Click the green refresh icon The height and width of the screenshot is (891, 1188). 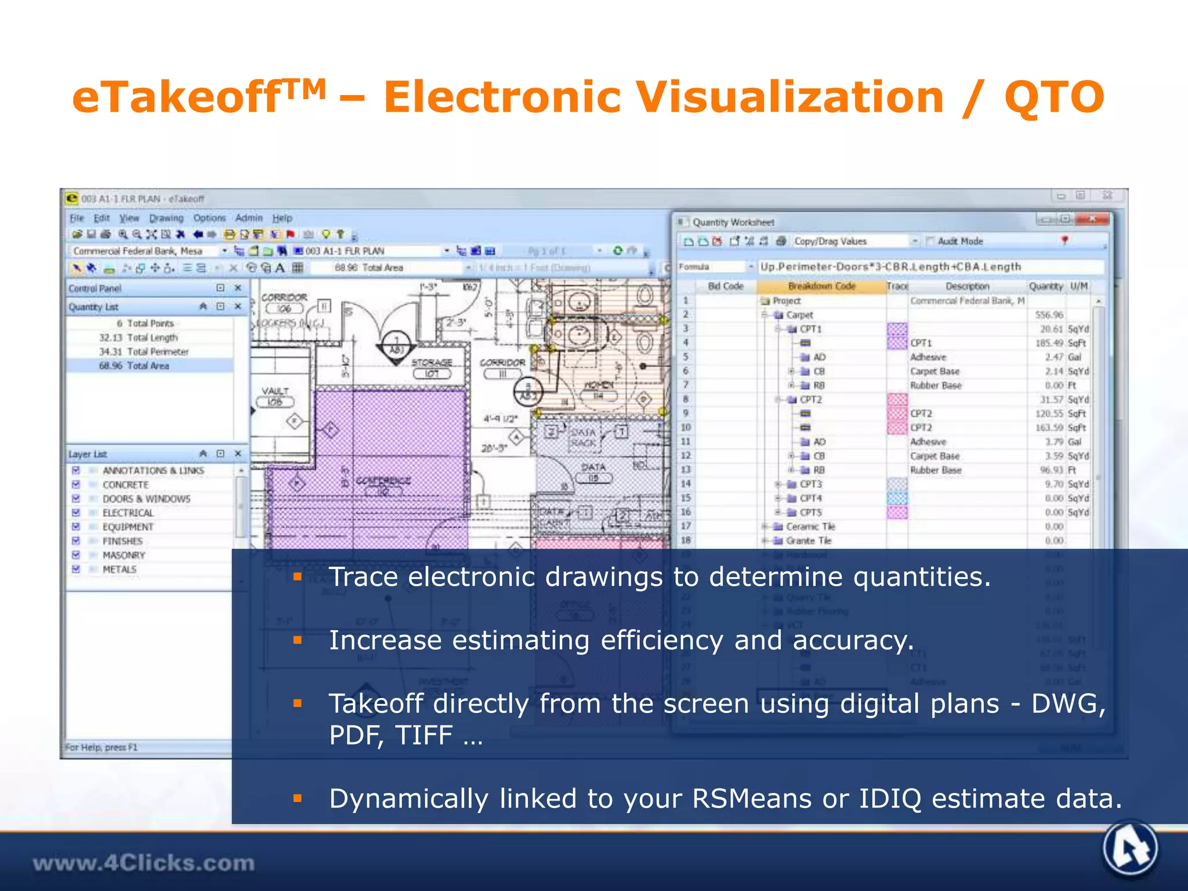point(617,251)
